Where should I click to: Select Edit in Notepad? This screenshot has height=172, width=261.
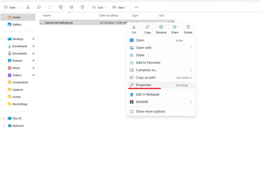161,94
